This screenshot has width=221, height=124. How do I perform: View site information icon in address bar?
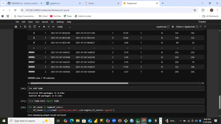click(x=22, y=10)
